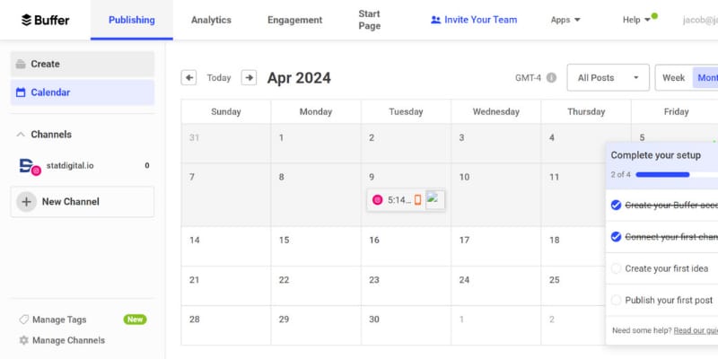Screen dimensions: 718x359
Task: Go to previous month arrow
Action: coord(188,77)
